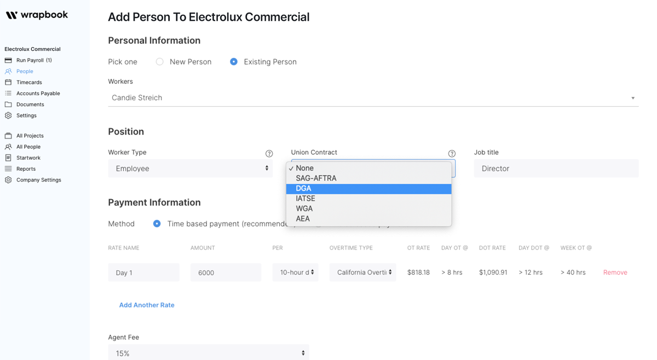The width and height of the screenshot is (657, 360).
Task: Remove the Day 1 rate row
Action: [615, 272]
